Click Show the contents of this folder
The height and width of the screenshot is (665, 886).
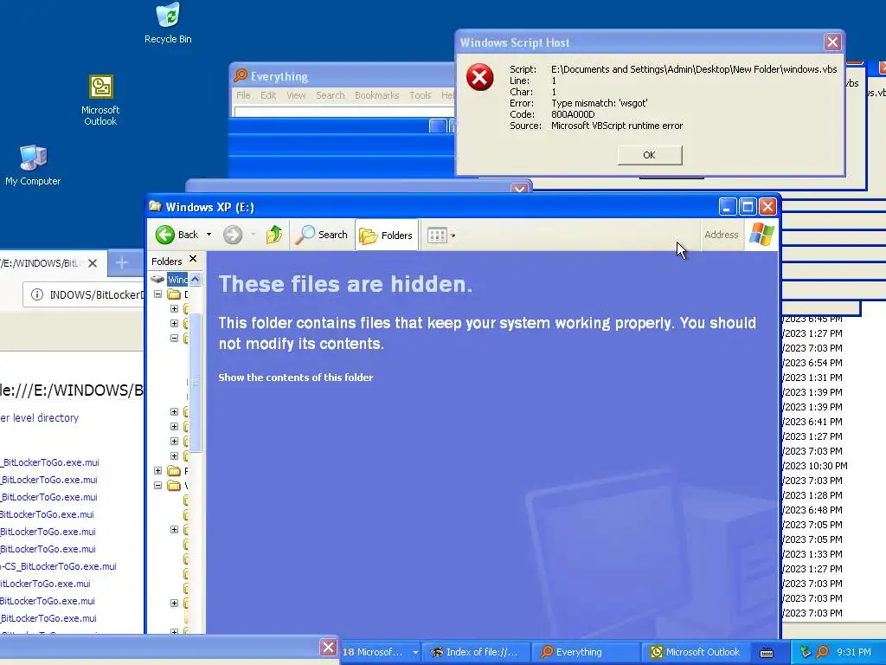(296, 378)
